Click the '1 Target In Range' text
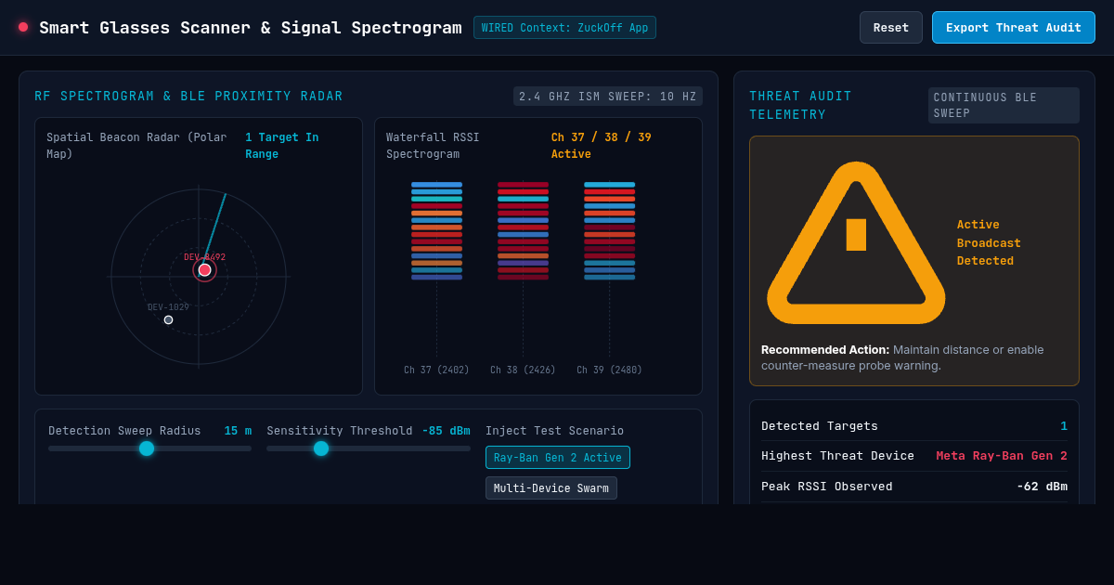Screen dimensions: 1114x585 click(x=282, y=146)
